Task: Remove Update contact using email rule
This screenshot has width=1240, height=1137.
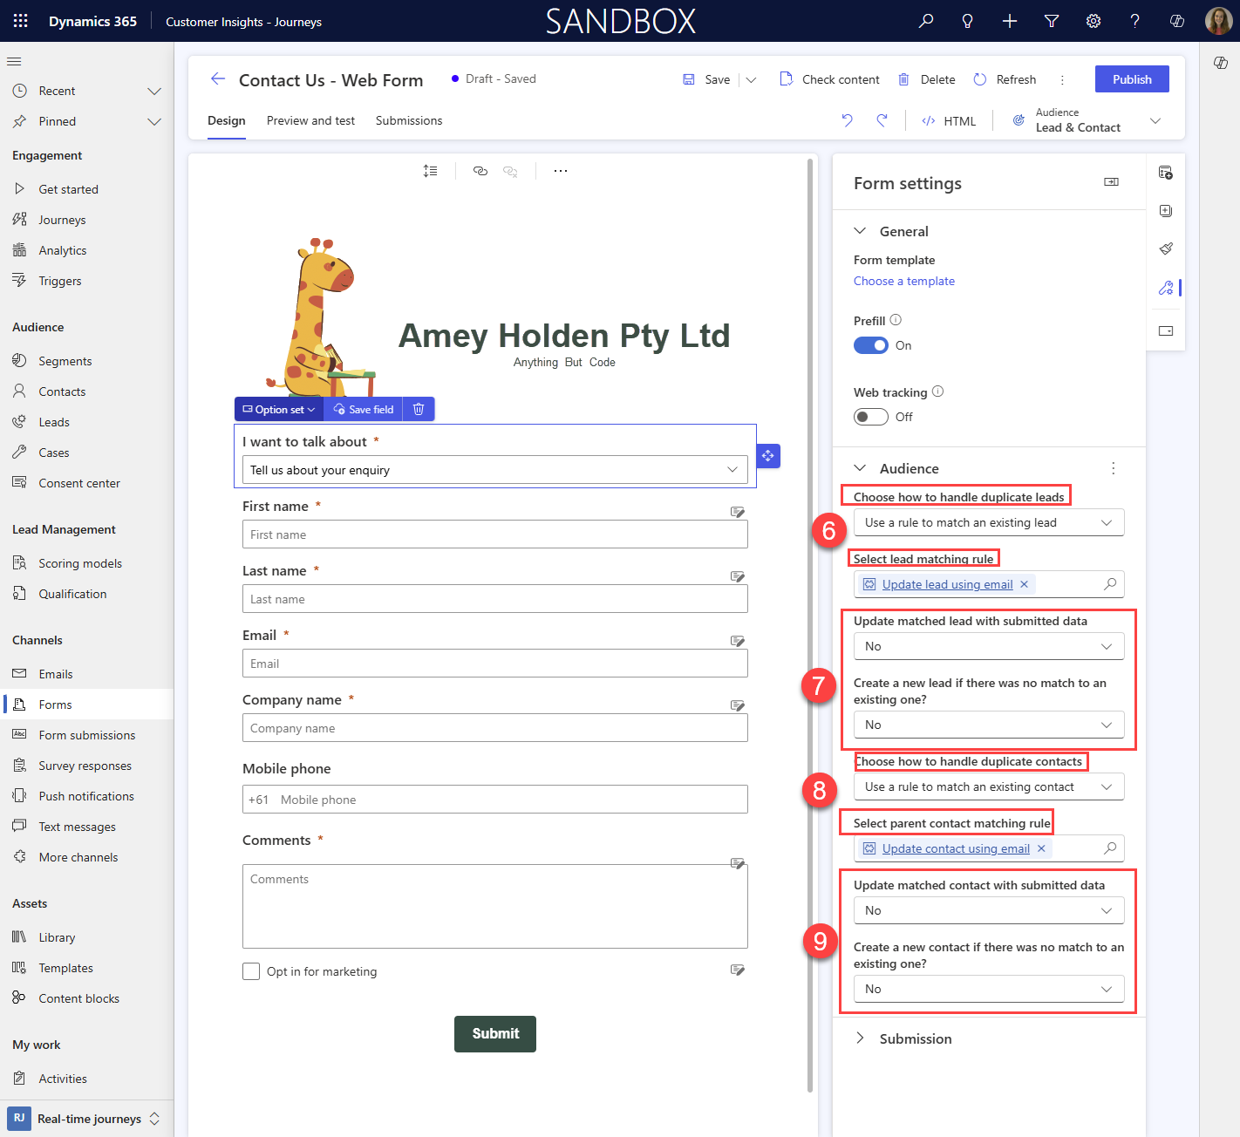Action: (x=1041, y=848)
